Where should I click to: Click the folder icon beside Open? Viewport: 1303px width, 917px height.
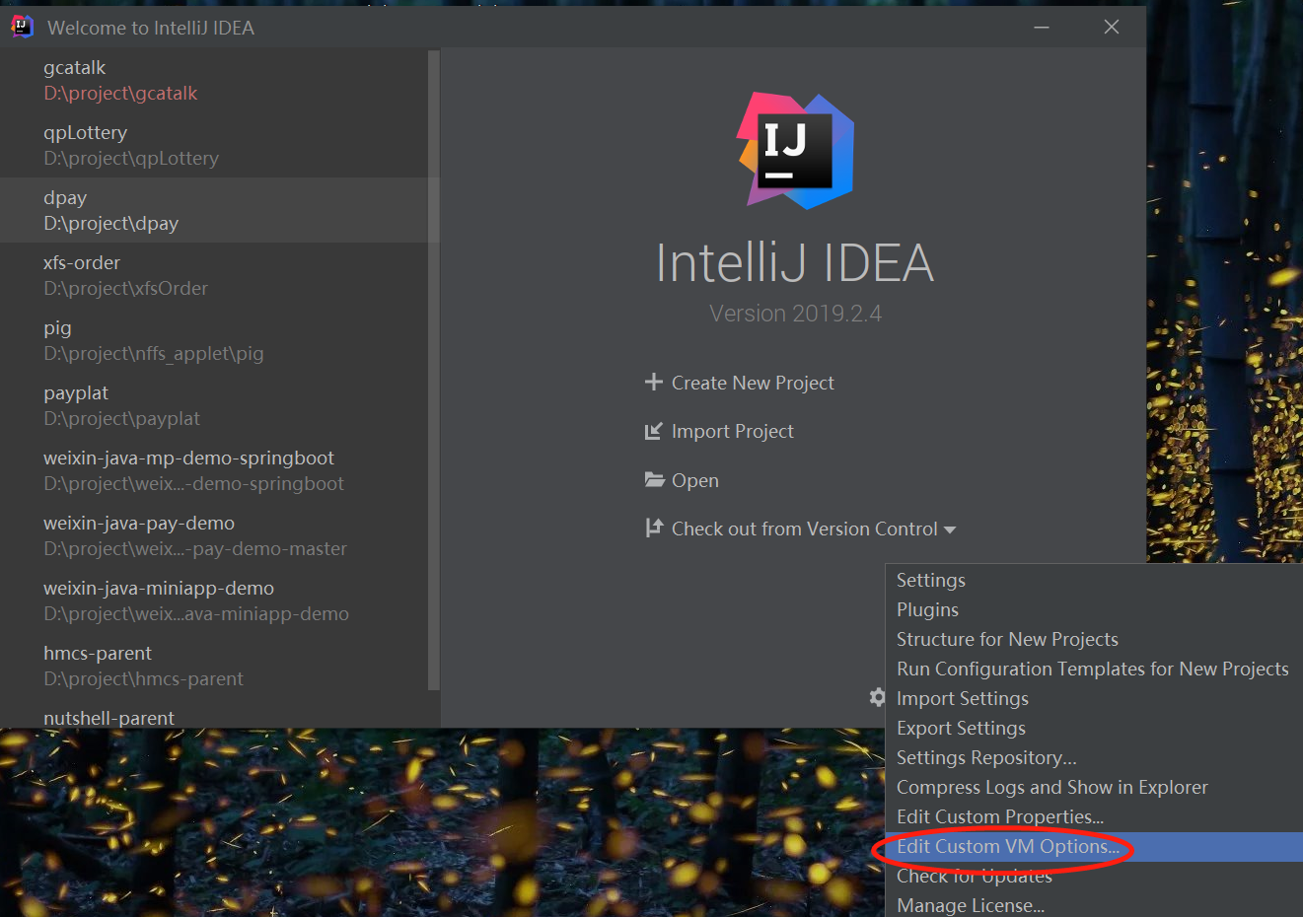(654, 479)
